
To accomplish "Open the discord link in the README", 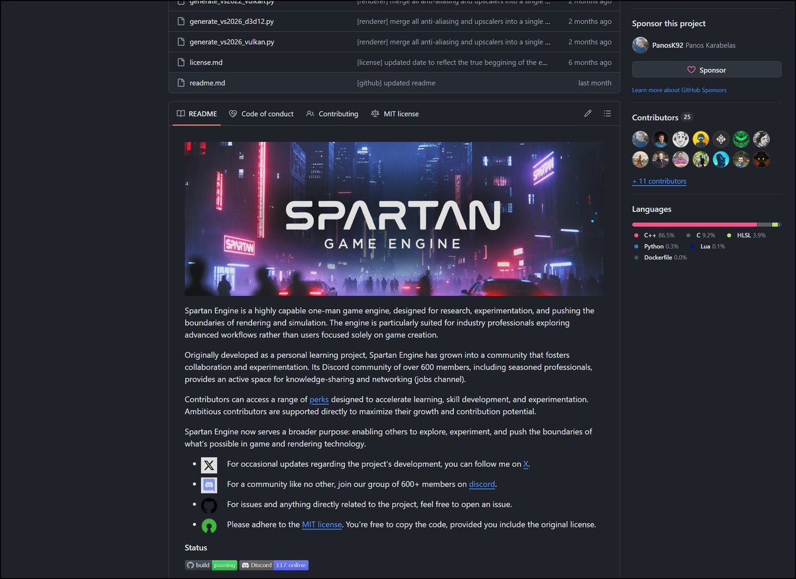I will [482, 484].
